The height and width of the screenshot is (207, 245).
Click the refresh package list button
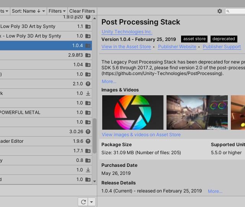pos(83,202)
